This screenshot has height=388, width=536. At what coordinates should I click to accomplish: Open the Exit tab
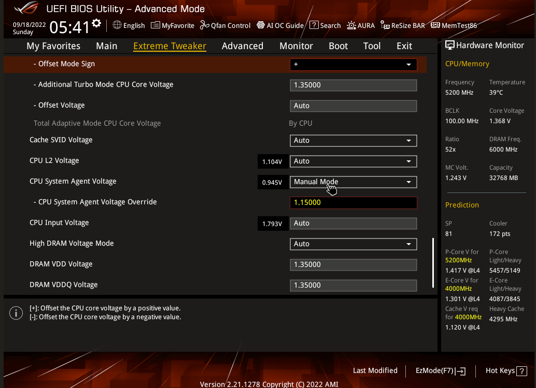tap(404, 46)
